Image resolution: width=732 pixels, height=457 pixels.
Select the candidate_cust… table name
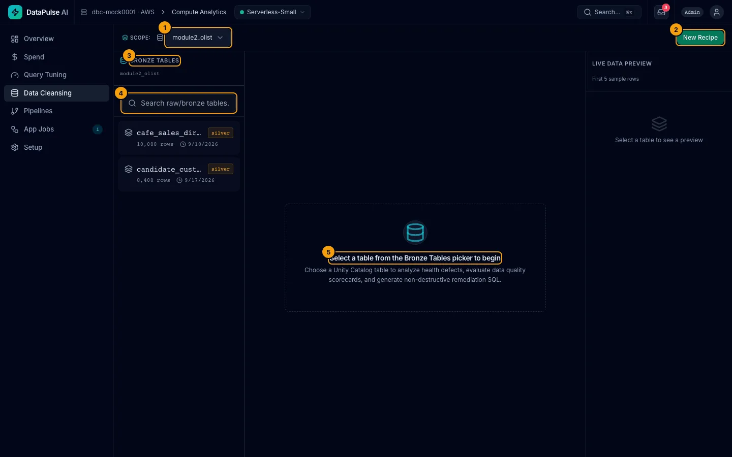pos(169,170)
